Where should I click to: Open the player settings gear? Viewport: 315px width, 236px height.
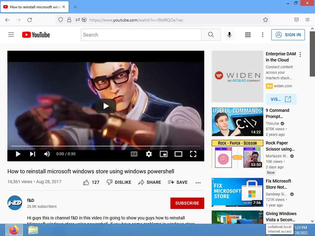tap(149, 154)
